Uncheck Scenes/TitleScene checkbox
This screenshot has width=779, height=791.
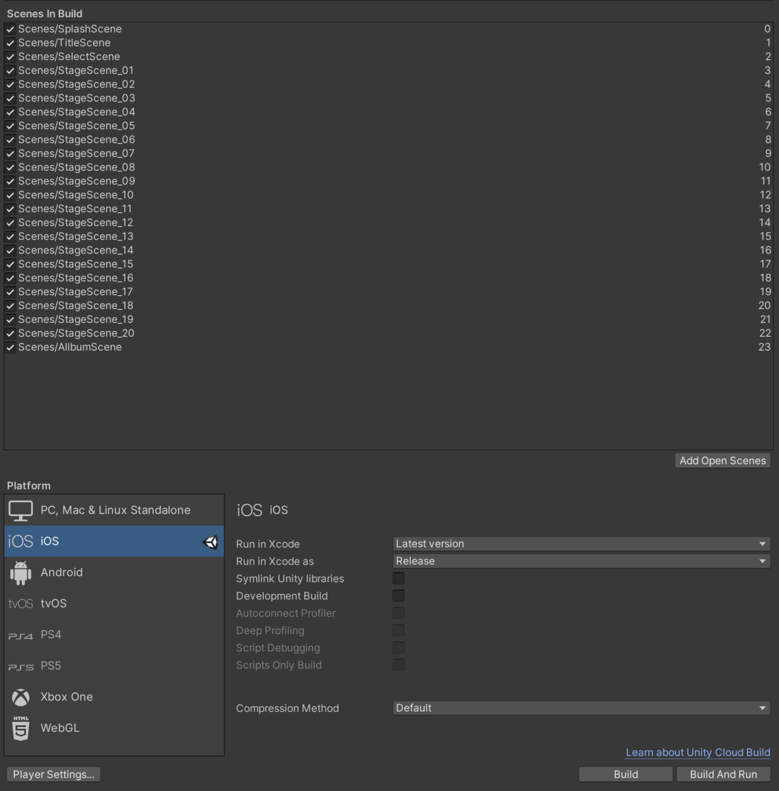[x=10, y=43]
